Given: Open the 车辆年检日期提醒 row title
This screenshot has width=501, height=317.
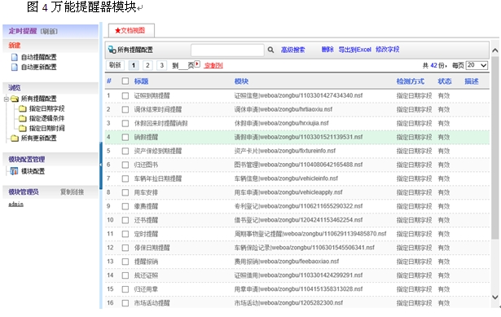Looking at the screenshot, I should [x=158, y=178].
